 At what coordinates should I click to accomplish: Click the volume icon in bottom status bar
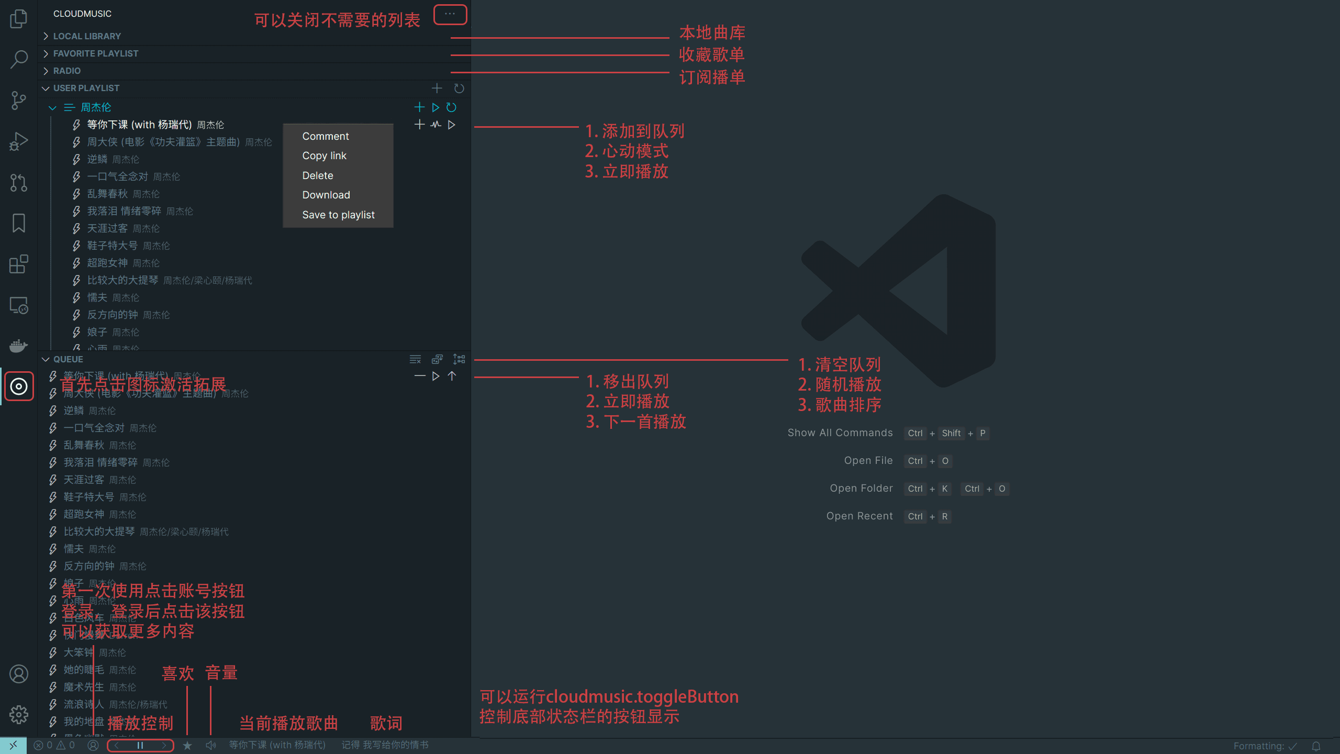pos(210,745)
